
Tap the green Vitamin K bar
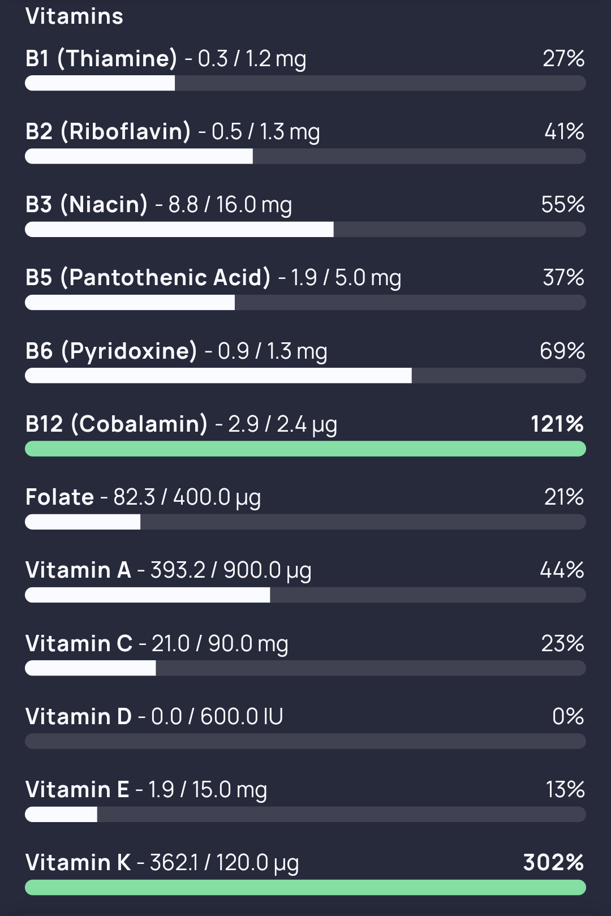pos(305,887)
